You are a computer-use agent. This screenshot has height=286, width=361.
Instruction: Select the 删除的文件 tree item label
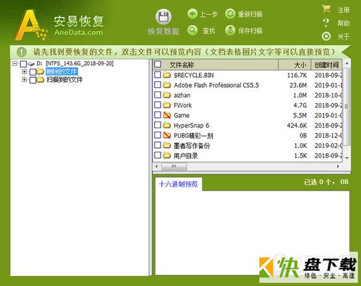[61, 72]
